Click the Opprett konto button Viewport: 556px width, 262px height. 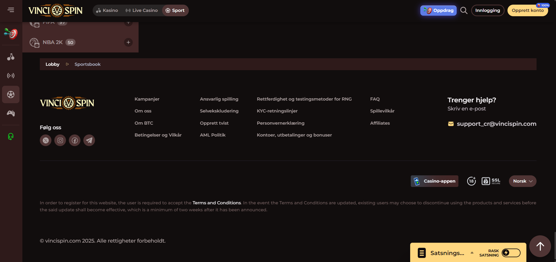[x=528, y=10]
